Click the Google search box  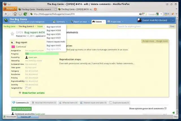pos(152,14)
